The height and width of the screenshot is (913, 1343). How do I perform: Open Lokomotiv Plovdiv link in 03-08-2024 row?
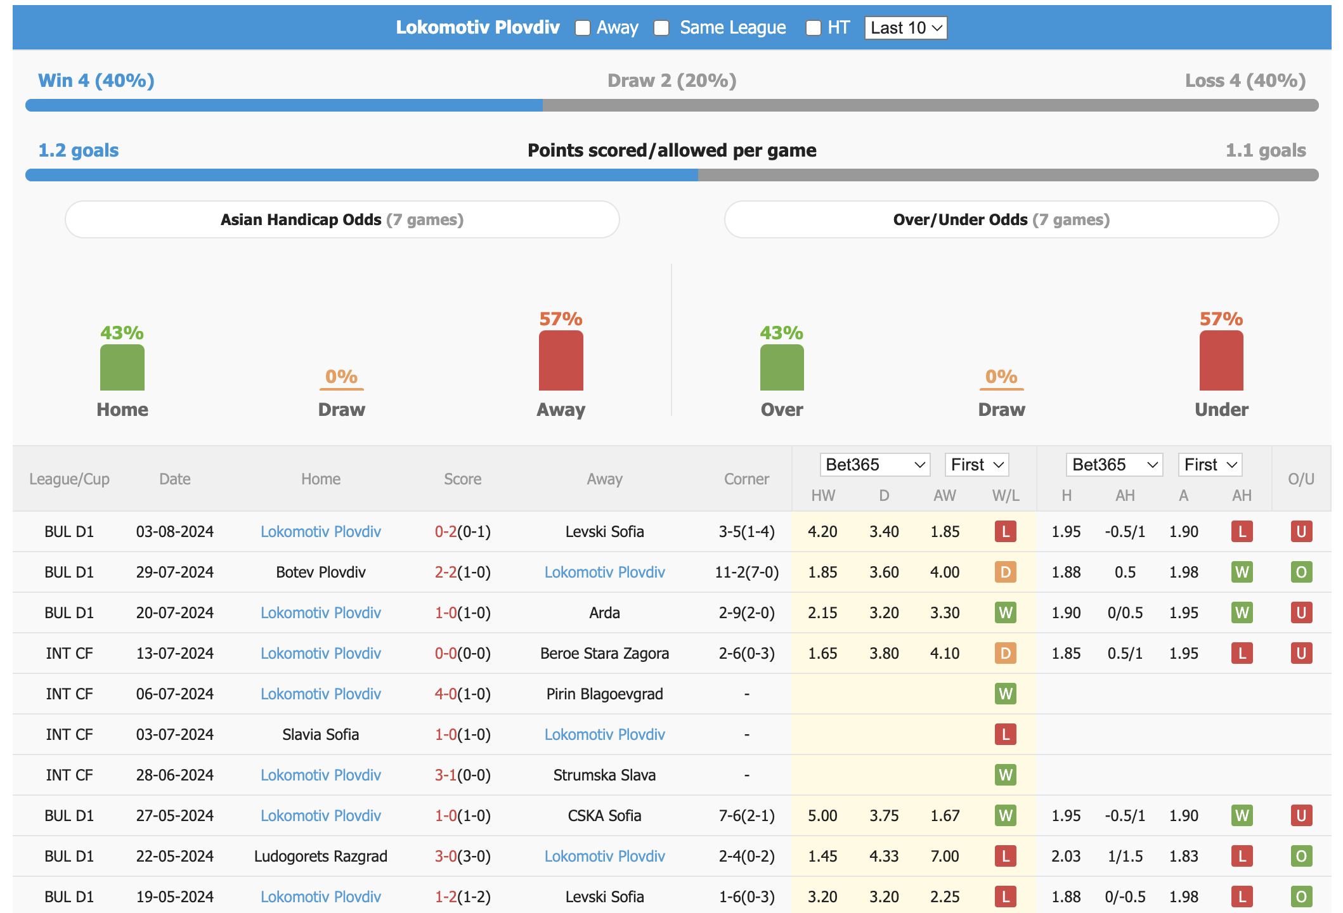(x=321, y=531)
